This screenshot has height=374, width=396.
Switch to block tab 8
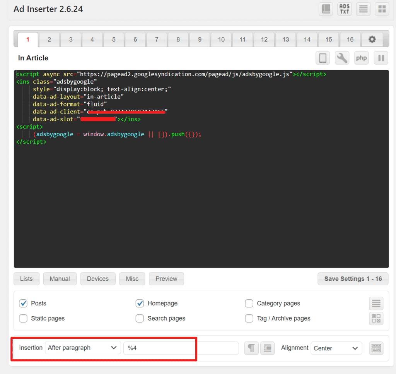click(x=178, y=39)
